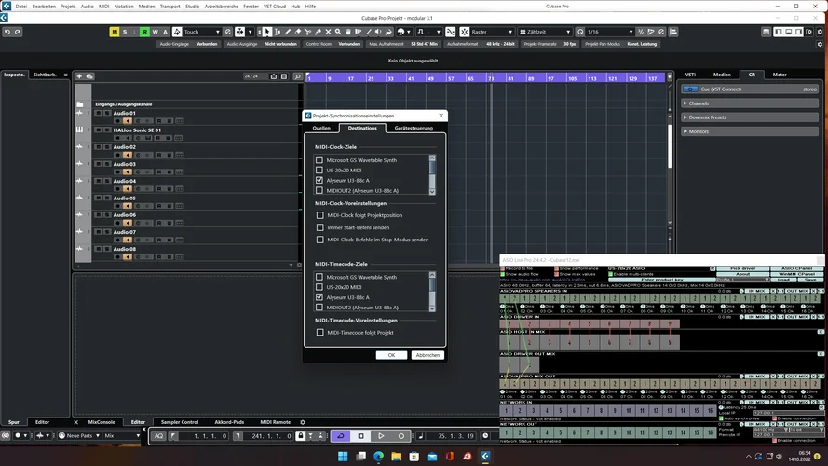Click the transport Play button

click(381, 435)
